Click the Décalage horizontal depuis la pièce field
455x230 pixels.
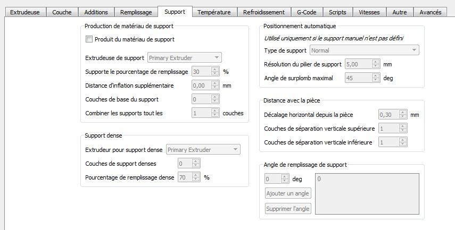(393, 115)
